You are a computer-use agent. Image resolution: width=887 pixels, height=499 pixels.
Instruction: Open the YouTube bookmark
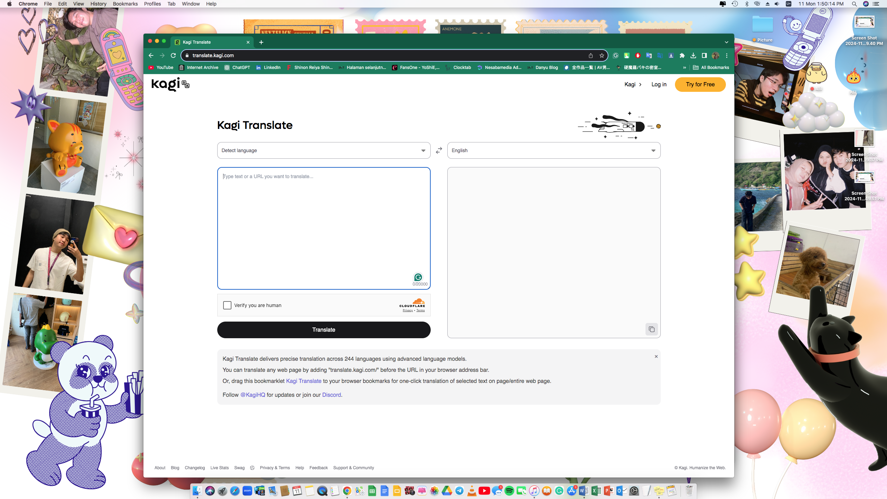pos(161,68)
